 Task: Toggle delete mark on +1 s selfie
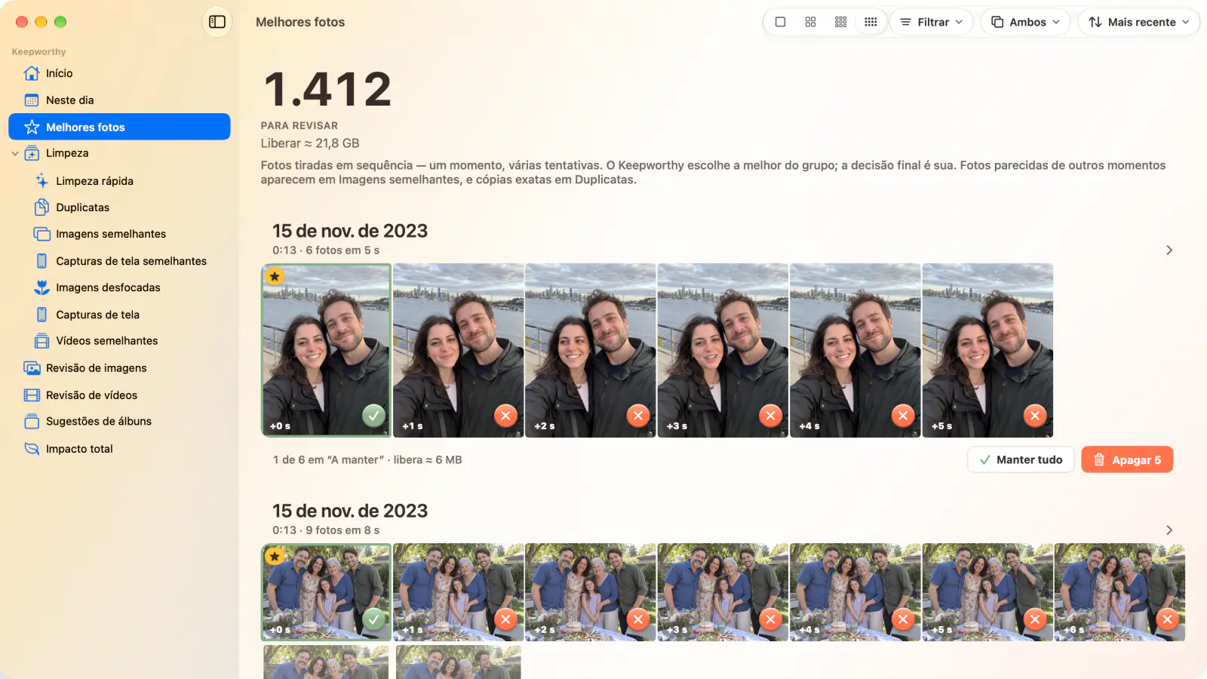(x=505, y=416)
